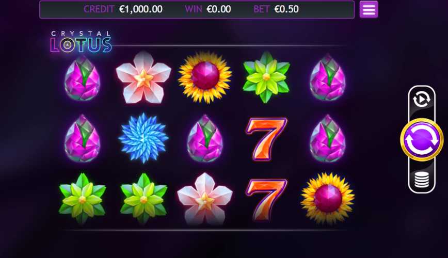Image resolution: width=448 pixels, height=258 pixels.
Task: Click the CREDIT €1,000.00 display
Action: tap(123, 9)
